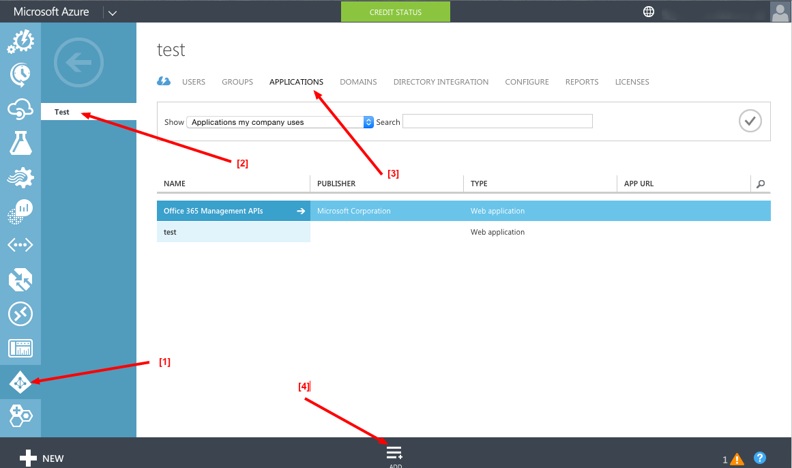Select 'Office 365 Management APIs' name text
The width and height of the screenshot is (792, 468).
[x=213, y=211]
